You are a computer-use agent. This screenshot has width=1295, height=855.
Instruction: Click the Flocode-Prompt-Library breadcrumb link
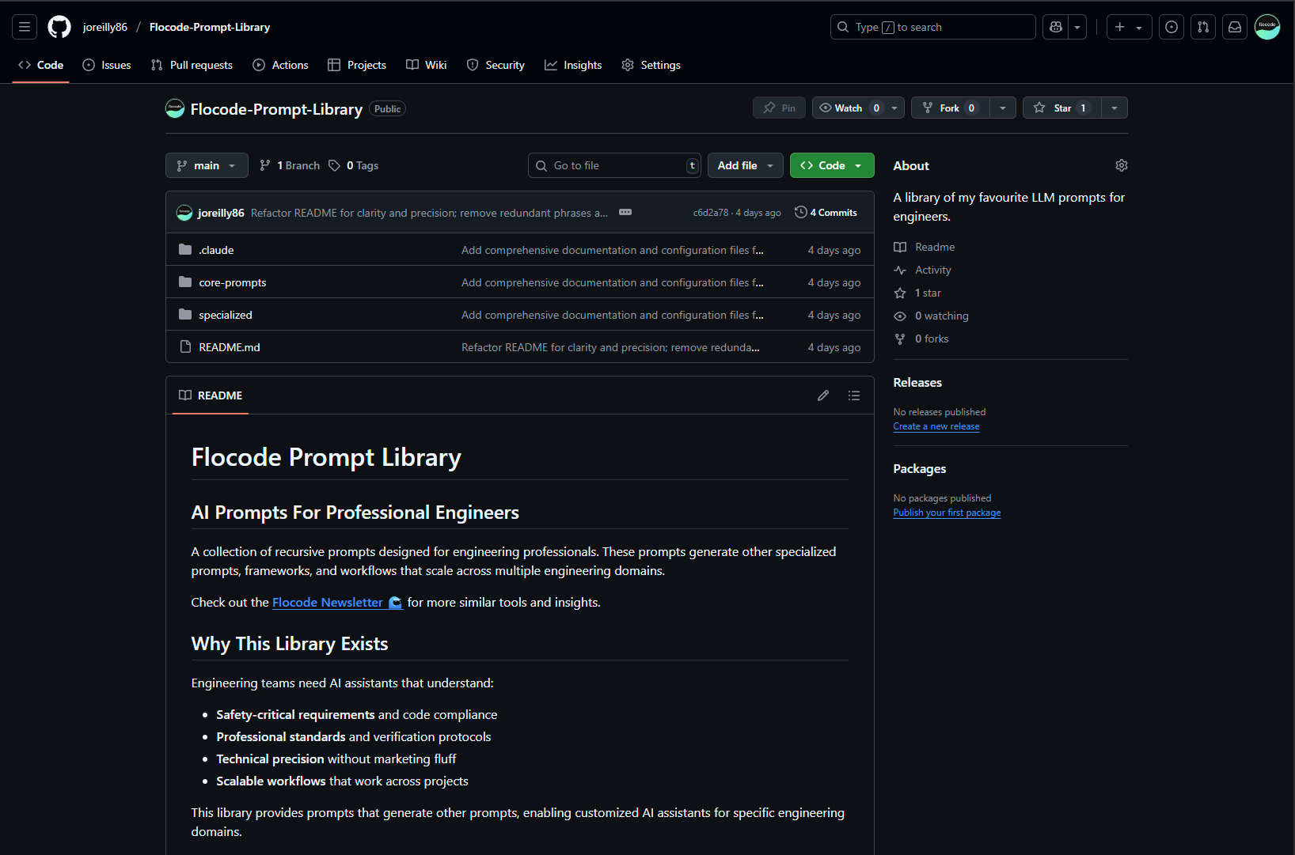[x=210, y=27]
